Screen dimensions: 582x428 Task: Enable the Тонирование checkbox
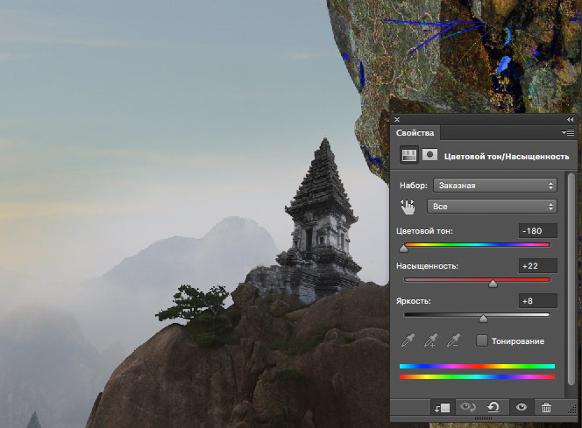(x=482, y=340)
